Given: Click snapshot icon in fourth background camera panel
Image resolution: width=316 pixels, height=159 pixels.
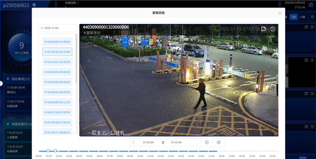Looking at the screenshot, I should coord(306,127).
